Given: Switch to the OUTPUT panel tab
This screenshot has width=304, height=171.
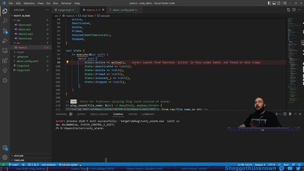Looking at the screenshot, I should point(81,114).
